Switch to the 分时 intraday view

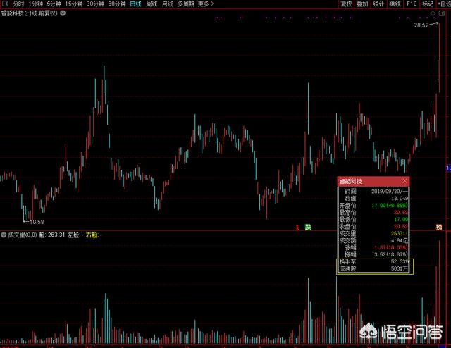tap(18, 4)
